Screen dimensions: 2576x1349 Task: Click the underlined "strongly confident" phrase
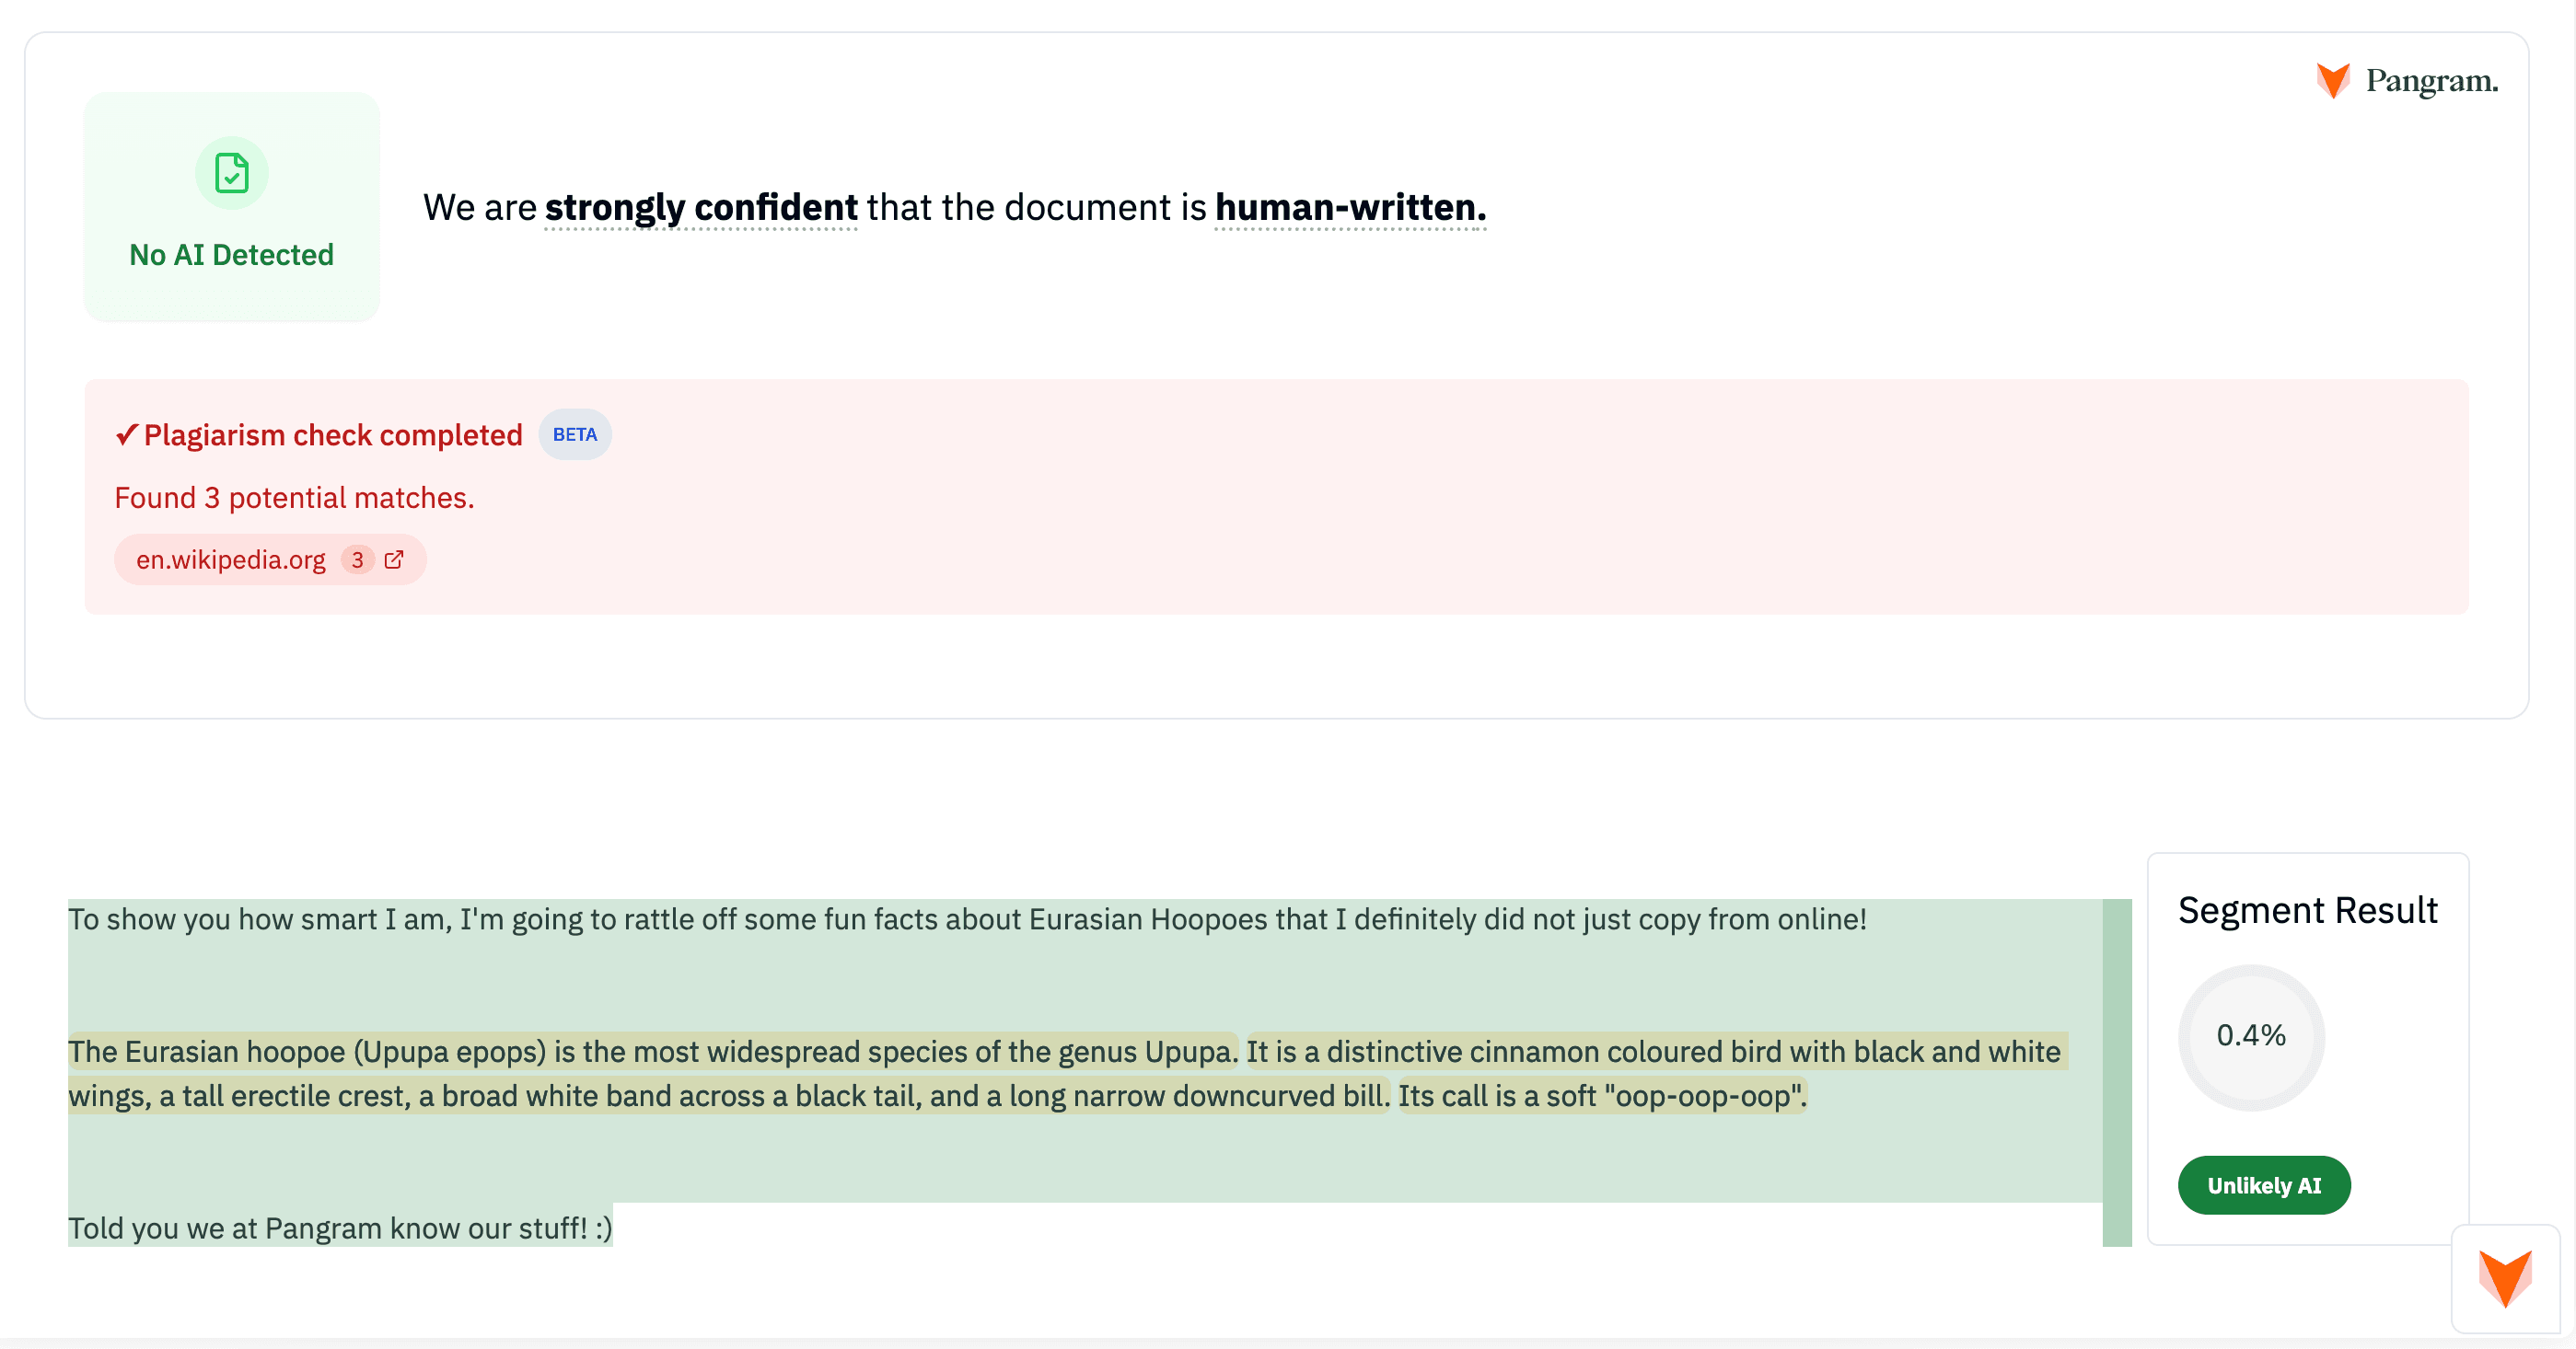coord(701,208)
